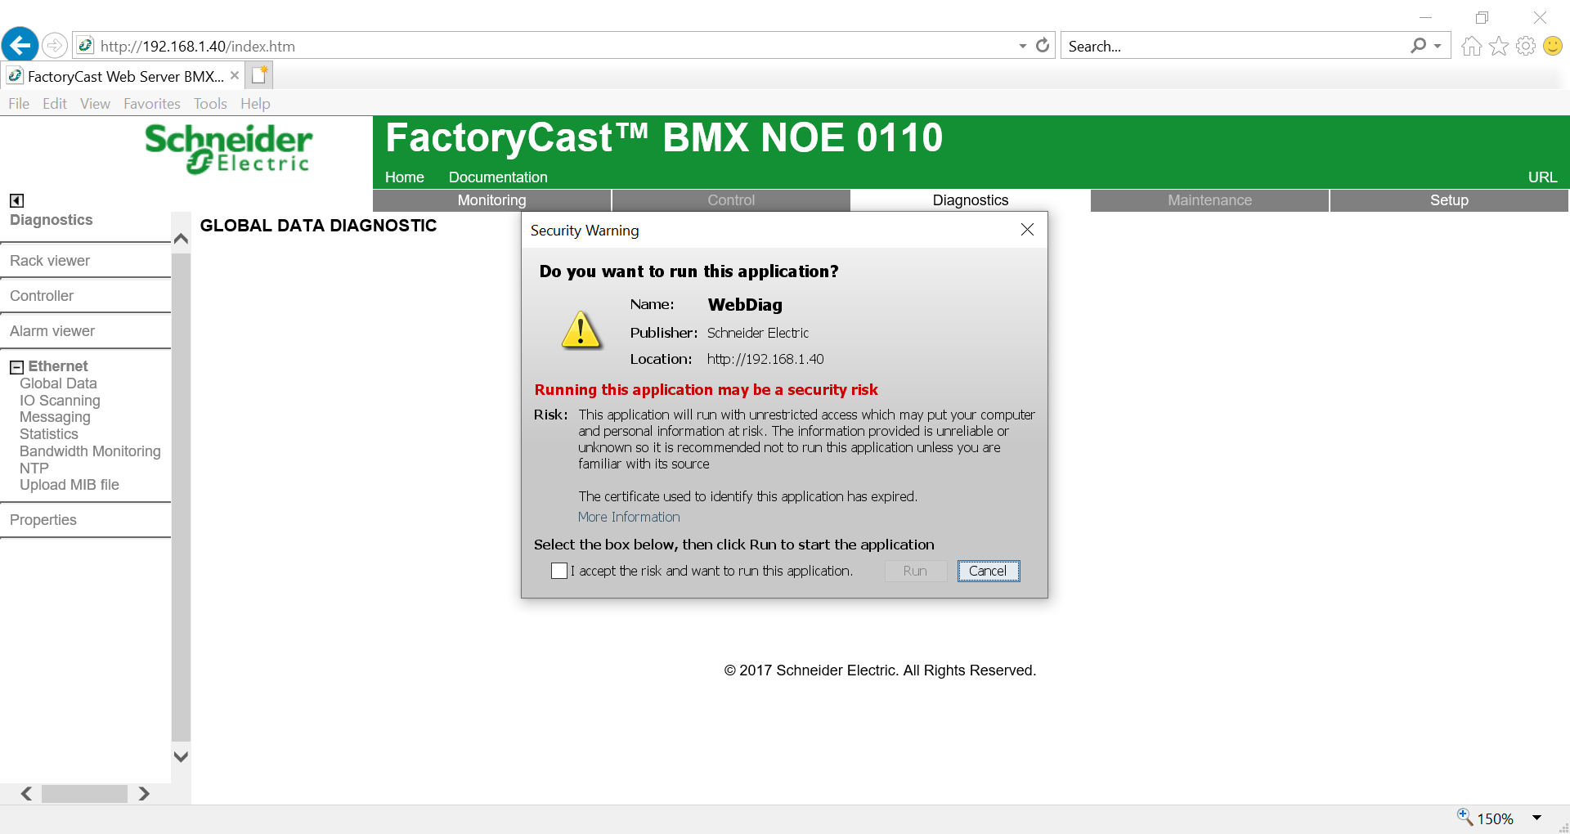Open Favorites star icon
This screenshot has width=1570, height=834.
[1499, 47]
